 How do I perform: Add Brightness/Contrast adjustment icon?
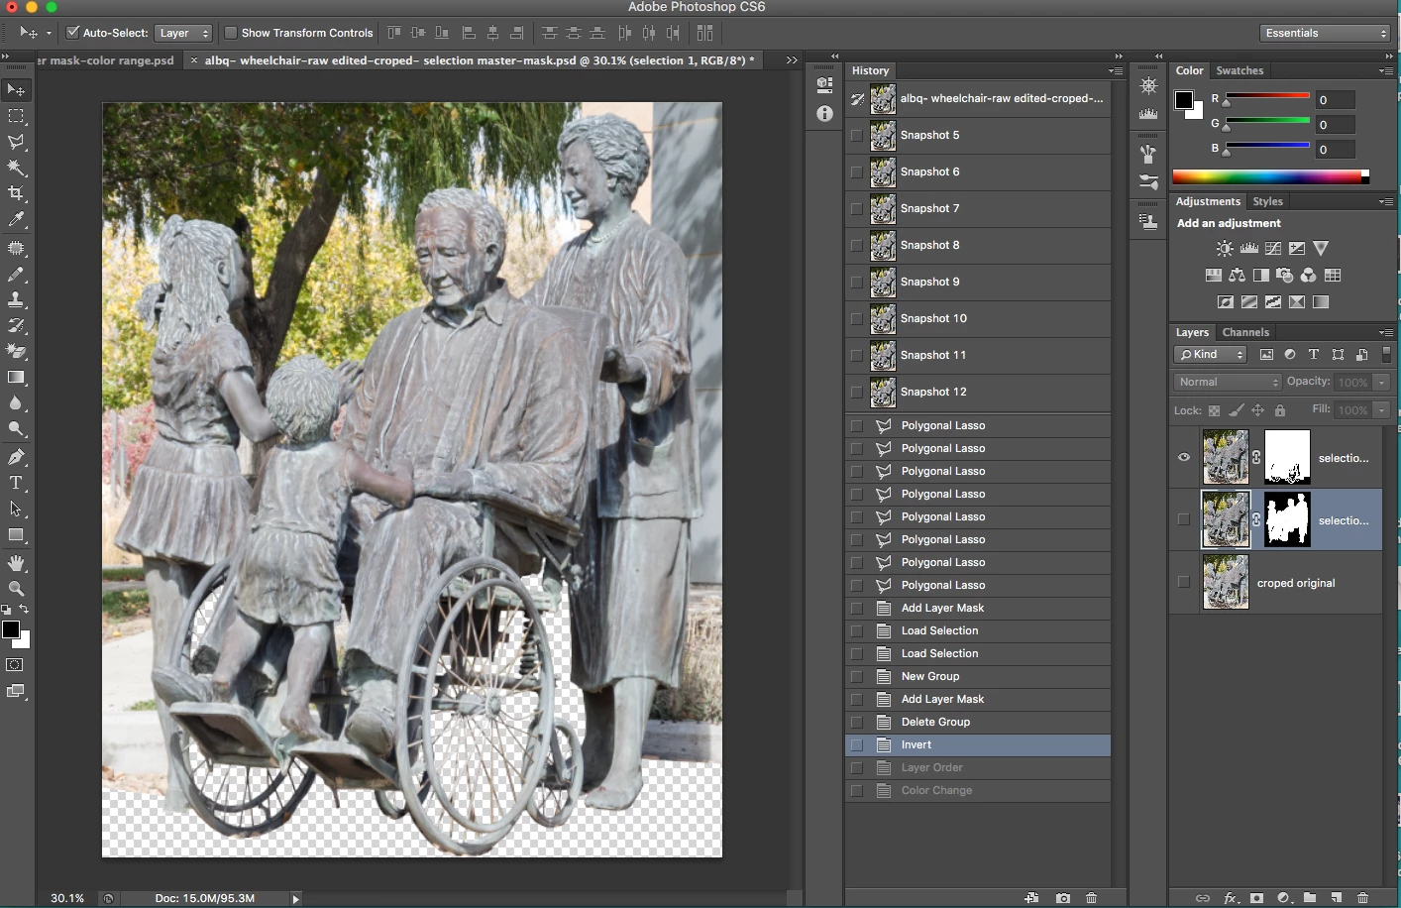click(x=1225, y=249)
